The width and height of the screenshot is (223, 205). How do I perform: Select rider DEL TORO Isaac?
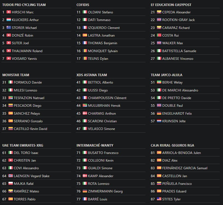pos(26,153)
